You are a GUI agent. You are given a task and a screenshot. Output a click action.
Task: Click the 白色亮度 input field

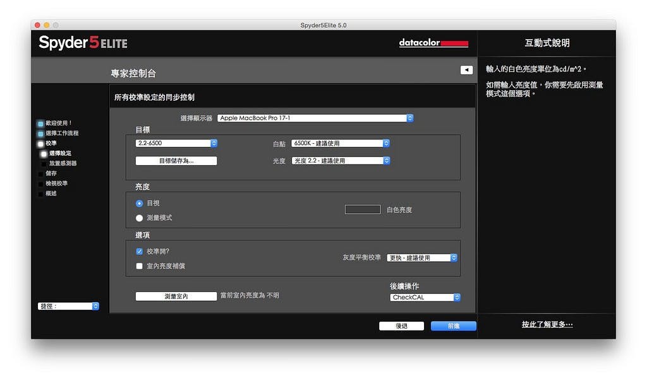pos(363,209)
